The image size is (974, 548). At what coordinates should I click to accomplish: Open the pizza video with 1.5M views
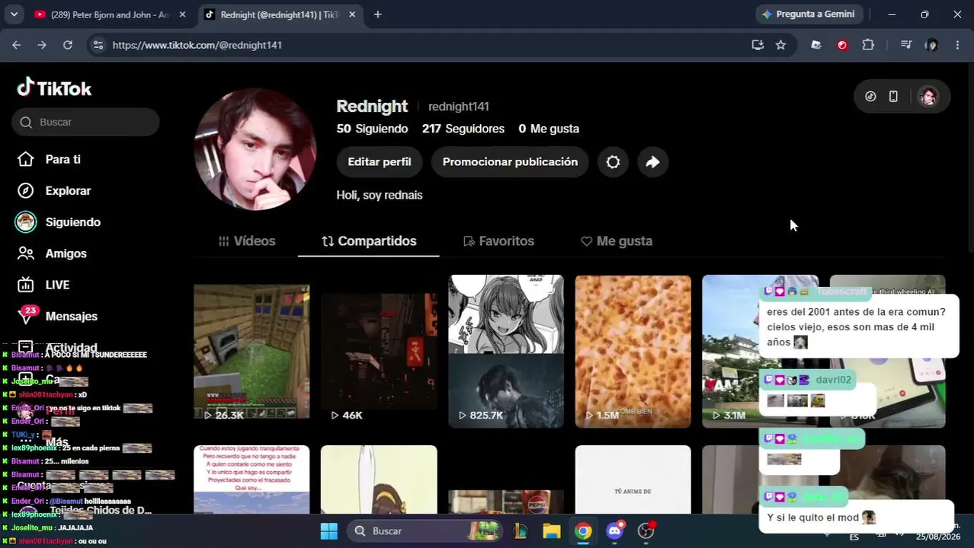pos(633,351)
